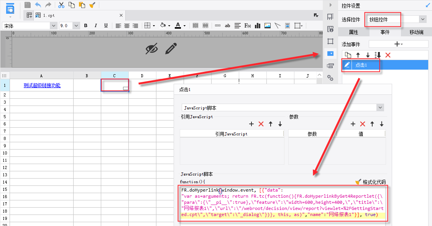
Task: Center align cell text
Action: click(x=127, y=26)
